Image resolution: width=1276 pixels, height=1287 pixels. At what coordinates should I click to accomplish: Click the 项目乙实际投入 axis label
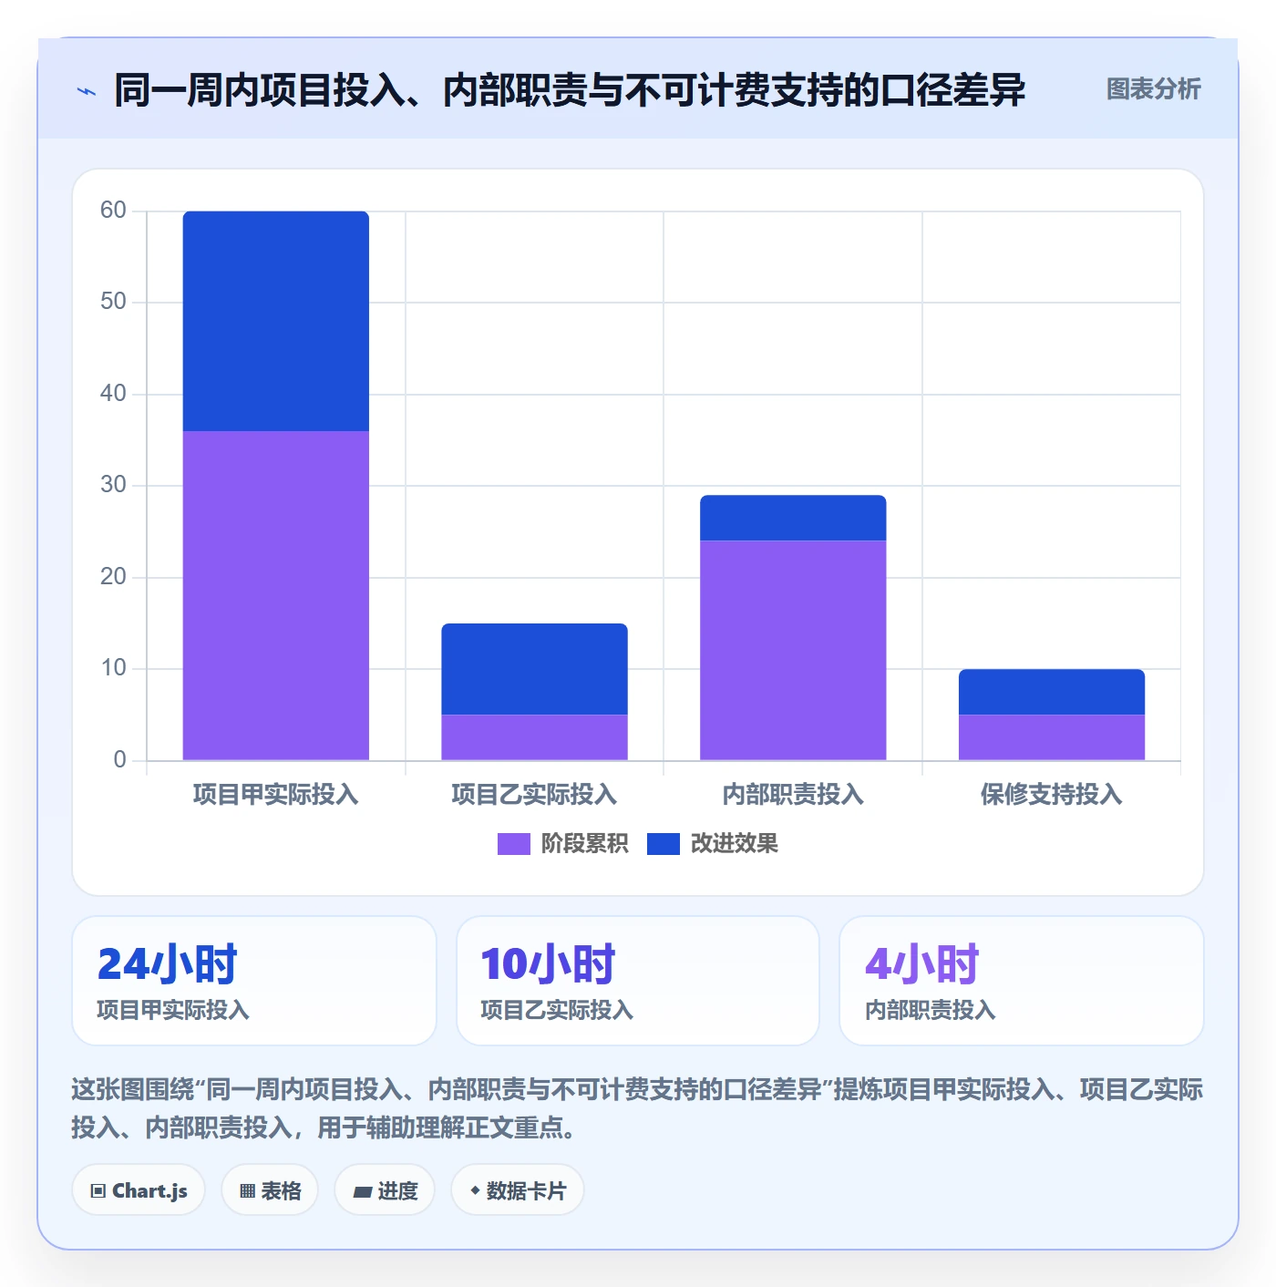click(x=535, y=795)
